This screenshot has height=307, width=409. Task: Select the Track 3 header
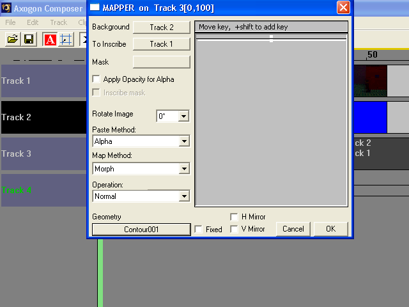44,153
